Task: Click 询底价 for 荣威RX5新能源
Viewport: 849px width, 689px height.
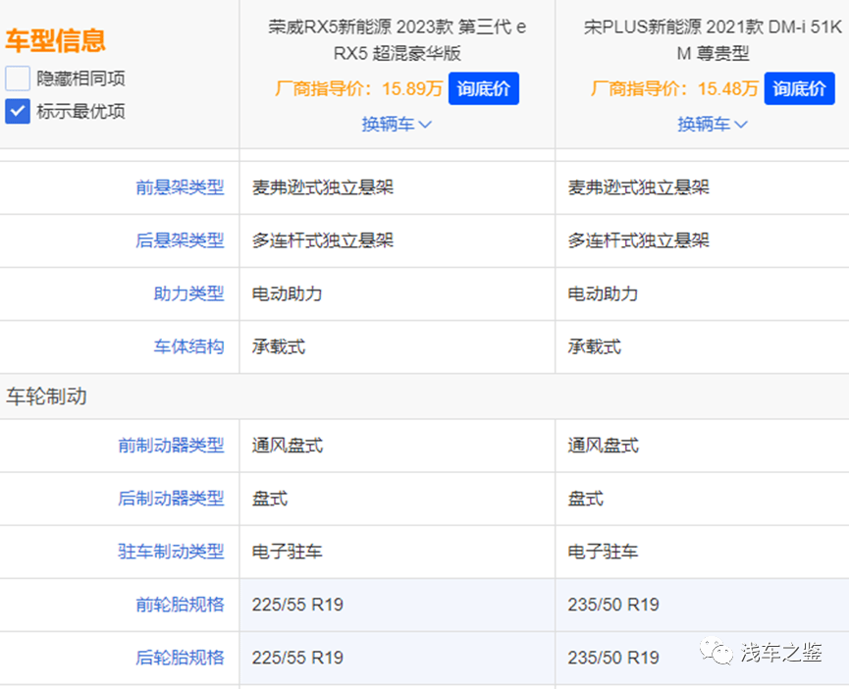Action: click(484, 88)
